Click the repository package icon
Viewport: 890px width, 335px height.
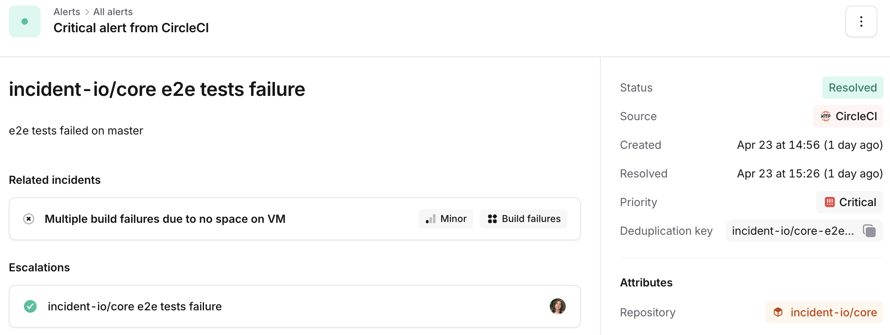pos(779,313)
